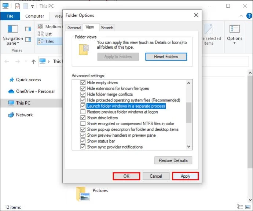Click Explorer window scroll down arrow
253x211 pixels.
click(x=250, y=200)
